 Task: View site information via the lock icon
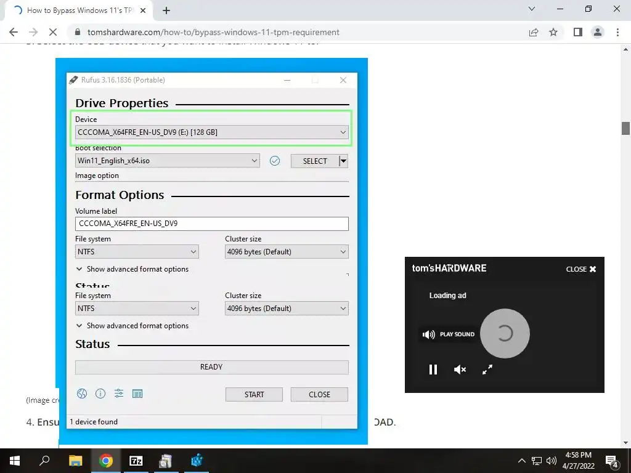pyautogui.click(x=78, y=32)
